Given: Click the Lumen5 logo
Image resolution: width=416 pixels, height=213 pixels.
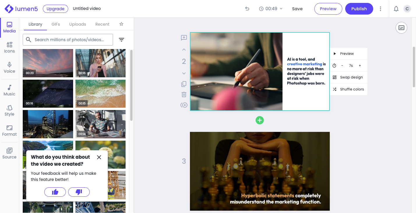Looking at the screenshot, I should (x=21, y=9).
